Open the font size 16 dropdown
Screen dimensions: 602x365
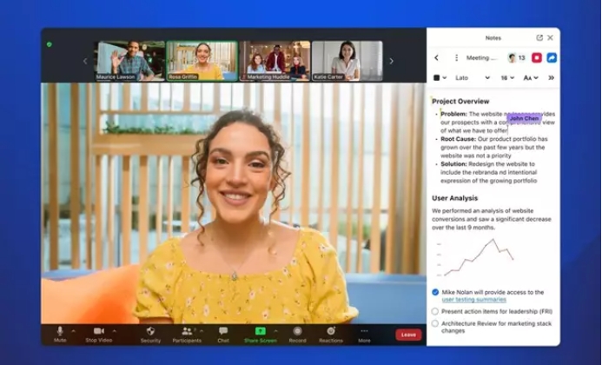pos(507,77)
